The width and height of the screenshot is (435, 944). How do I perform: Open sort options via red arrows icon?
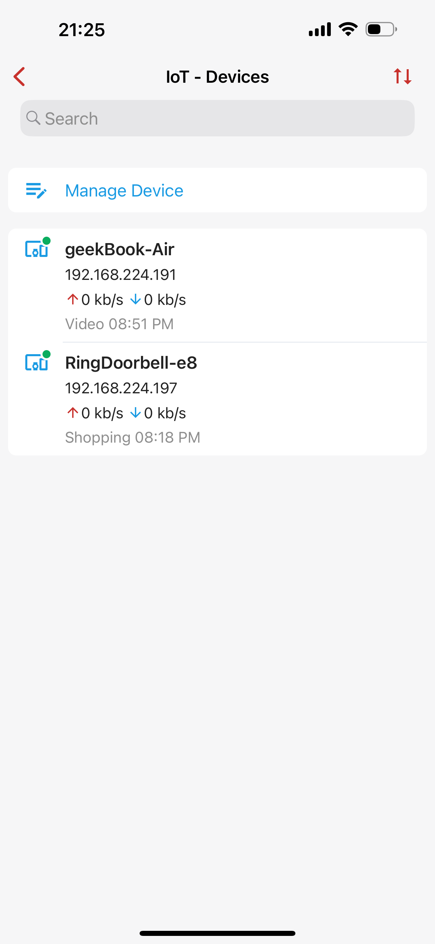click(x=402, y=76)
